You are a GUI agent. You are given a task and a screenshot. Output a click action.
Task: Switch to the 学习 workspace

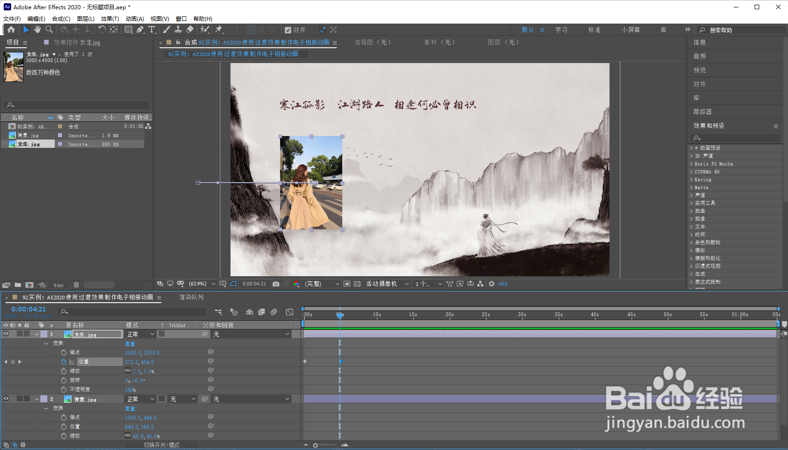click(x=561, y=30)
